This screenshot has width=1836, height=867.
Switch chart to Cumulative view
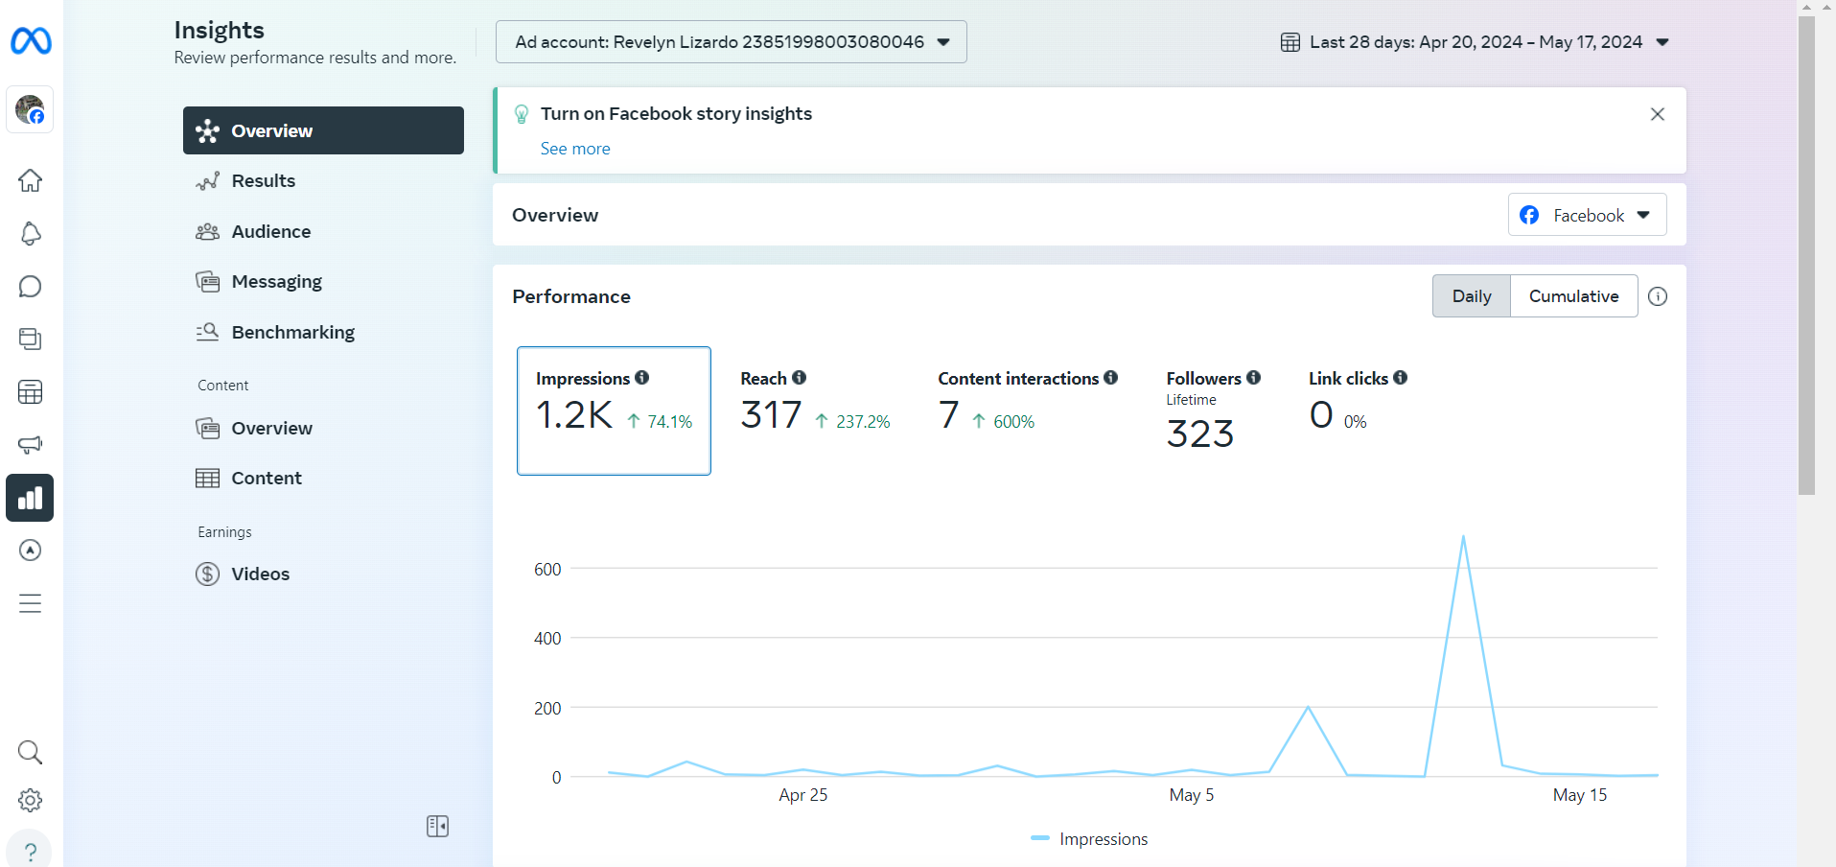point(1573,296)
